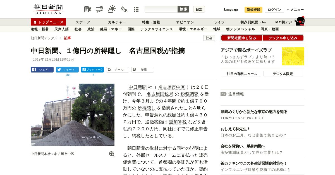This screenshot has height=175, width=335.
Task: Open 酒蔵めぐりから新たな東京の魅力を知る link
Action: point(254,112)
